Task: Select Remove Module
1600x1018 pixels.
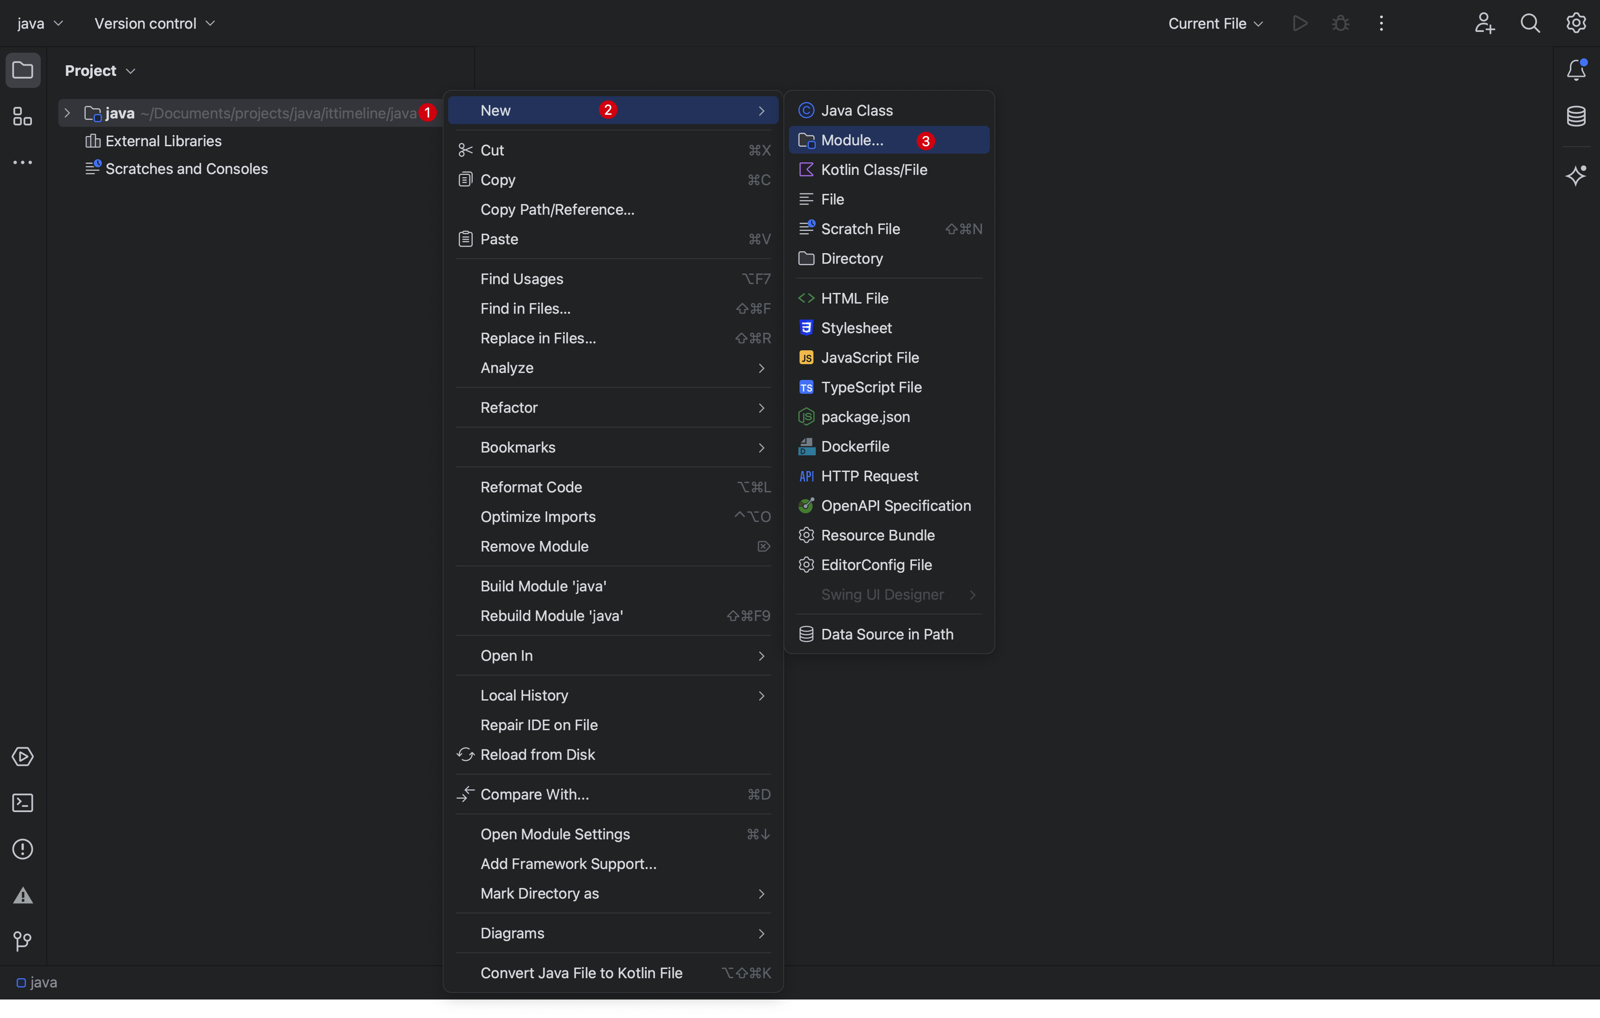Action: 612,546
